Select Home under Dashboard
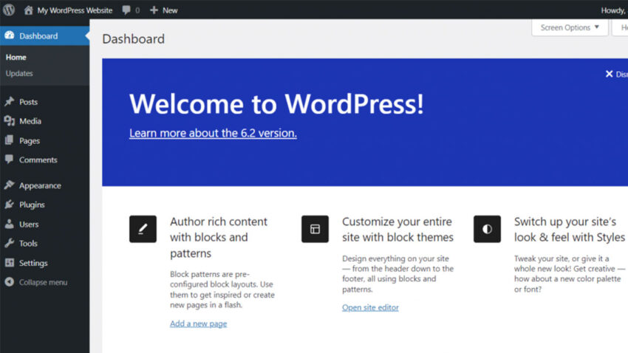 [16, 57]
